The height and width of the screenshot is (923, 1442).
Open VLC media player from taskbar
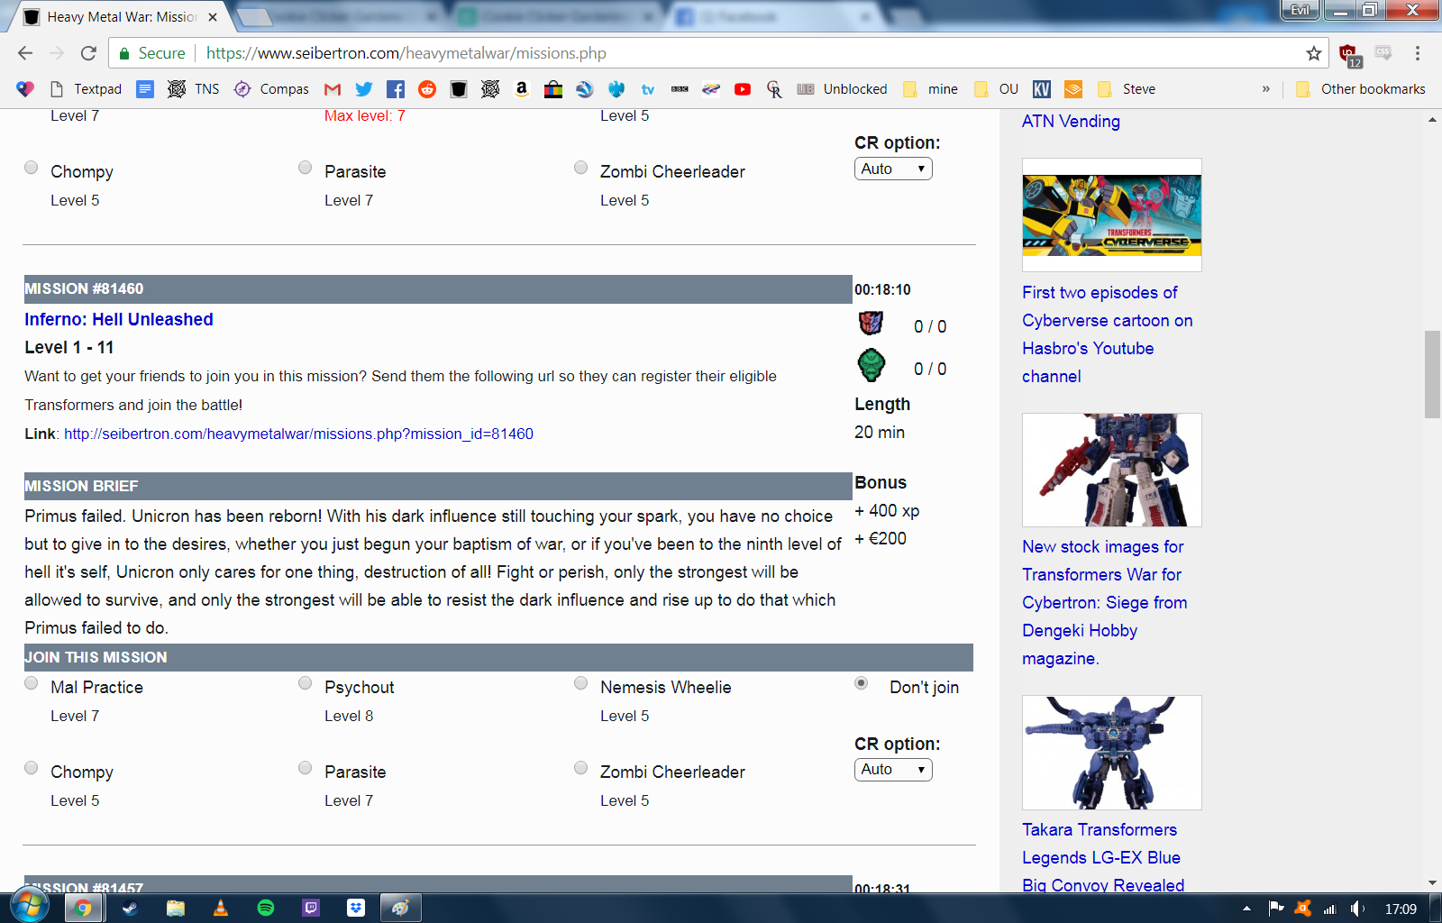(x=221, y=908)
